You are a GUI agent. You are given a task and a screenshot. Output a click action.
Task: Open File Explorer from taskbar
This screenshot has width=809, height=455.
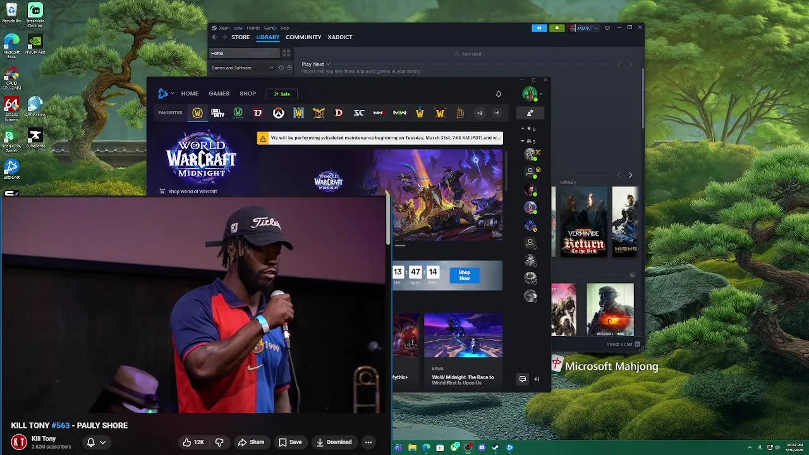(412, 448)
